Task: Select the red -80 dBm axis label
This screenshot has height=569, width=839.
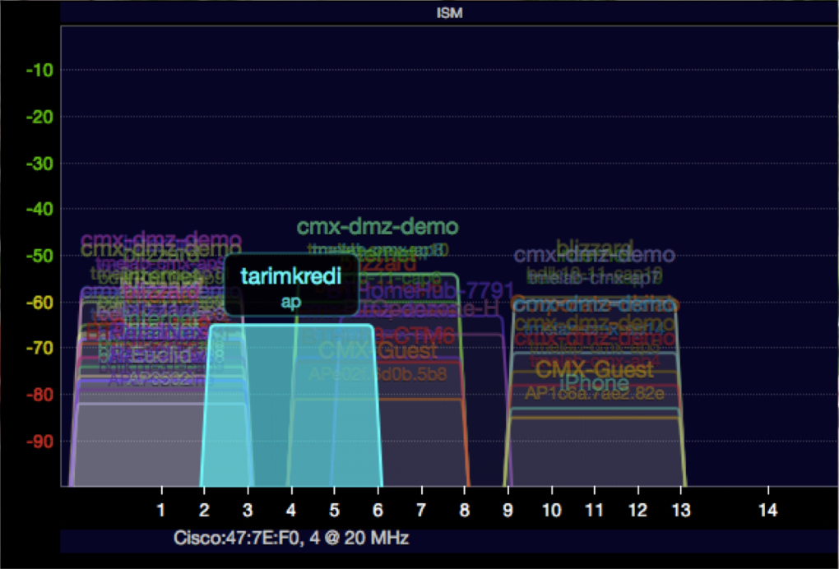Action: [x=40, y=395]
